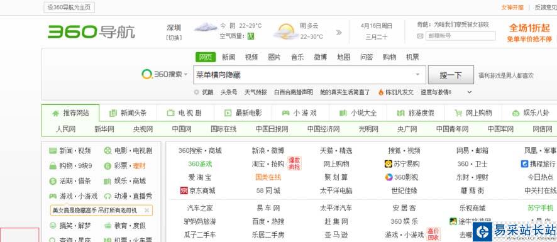The width and height of the screenshot is (557, 242).
Task: Click the cloudy weather icon for today
Action: (206, 28)
